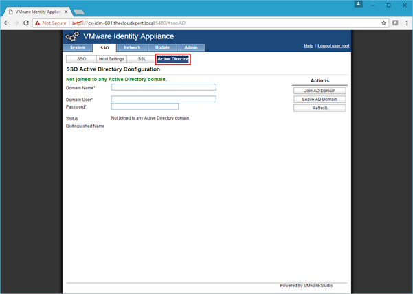Click Logout user root link
Screen dimensions: 413x294
point(333,45)
